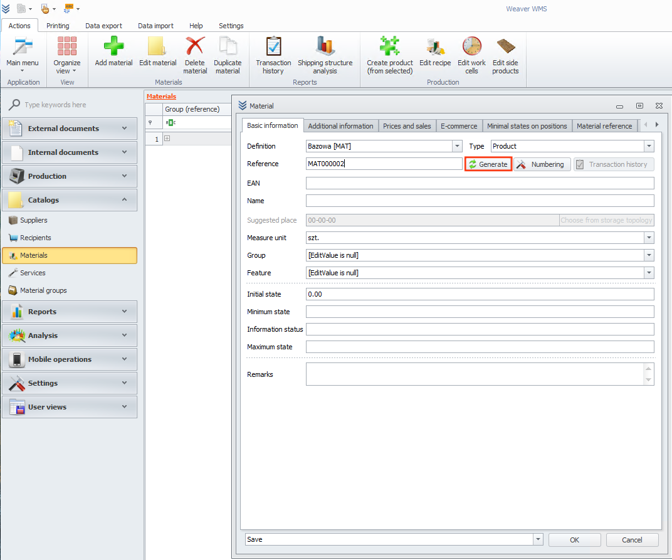
Task: Switch to Additional information tab
Action: point(341,126)
